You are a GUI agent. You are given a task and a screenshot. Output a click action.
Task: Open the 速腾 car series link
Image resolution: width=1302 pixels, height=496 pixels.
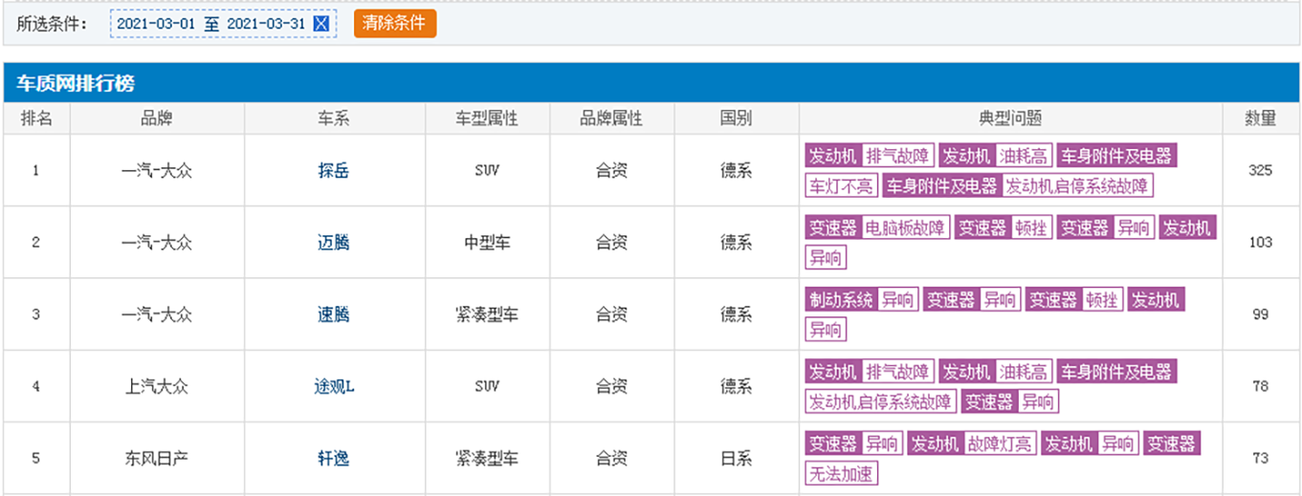coord(334,314)
